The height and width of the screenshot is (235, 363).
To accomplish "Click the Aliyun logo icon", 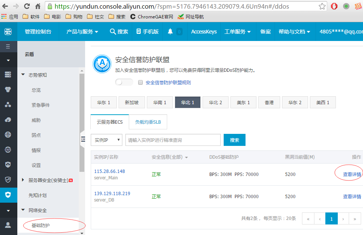I will (8, 32).
